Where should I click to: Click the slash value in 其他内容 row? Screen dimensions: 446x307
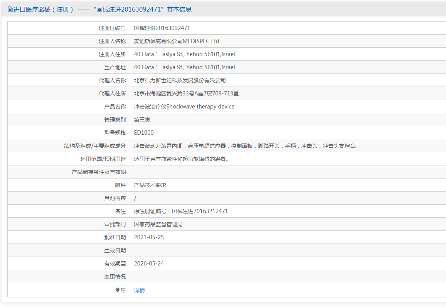pos(135,198)
